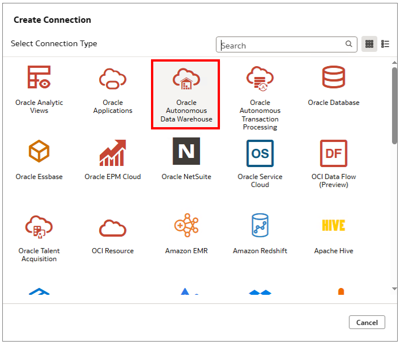Click the Search connection type field
Viewport: 400px width, 345px height.
coord(282,45)
